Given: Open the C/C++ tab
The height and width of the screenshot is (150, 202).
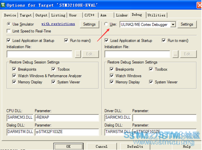Looking at the screenshot, I should [x=90, y=15].
